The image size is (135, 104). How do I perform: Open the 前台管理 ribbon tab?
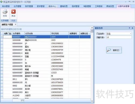point(6,6)
